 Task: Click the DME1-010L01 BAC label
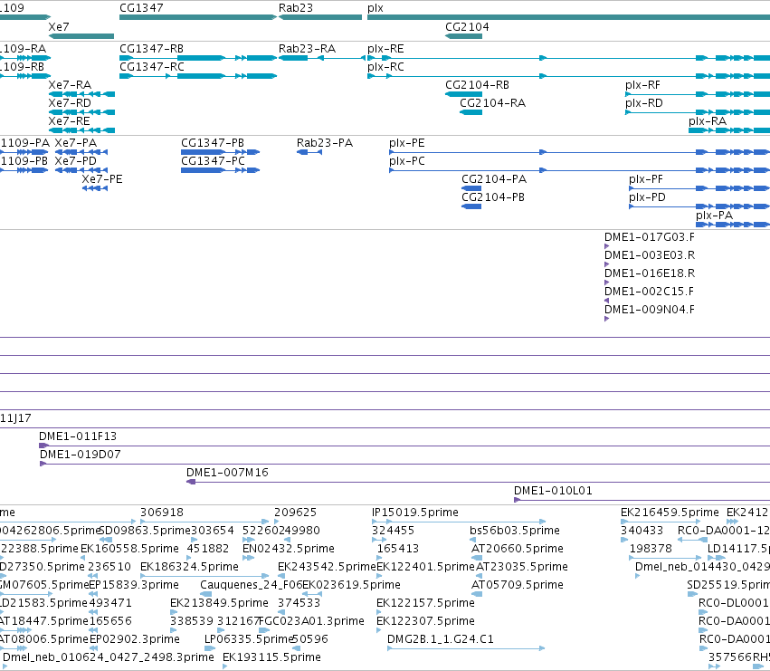(553, 491)
